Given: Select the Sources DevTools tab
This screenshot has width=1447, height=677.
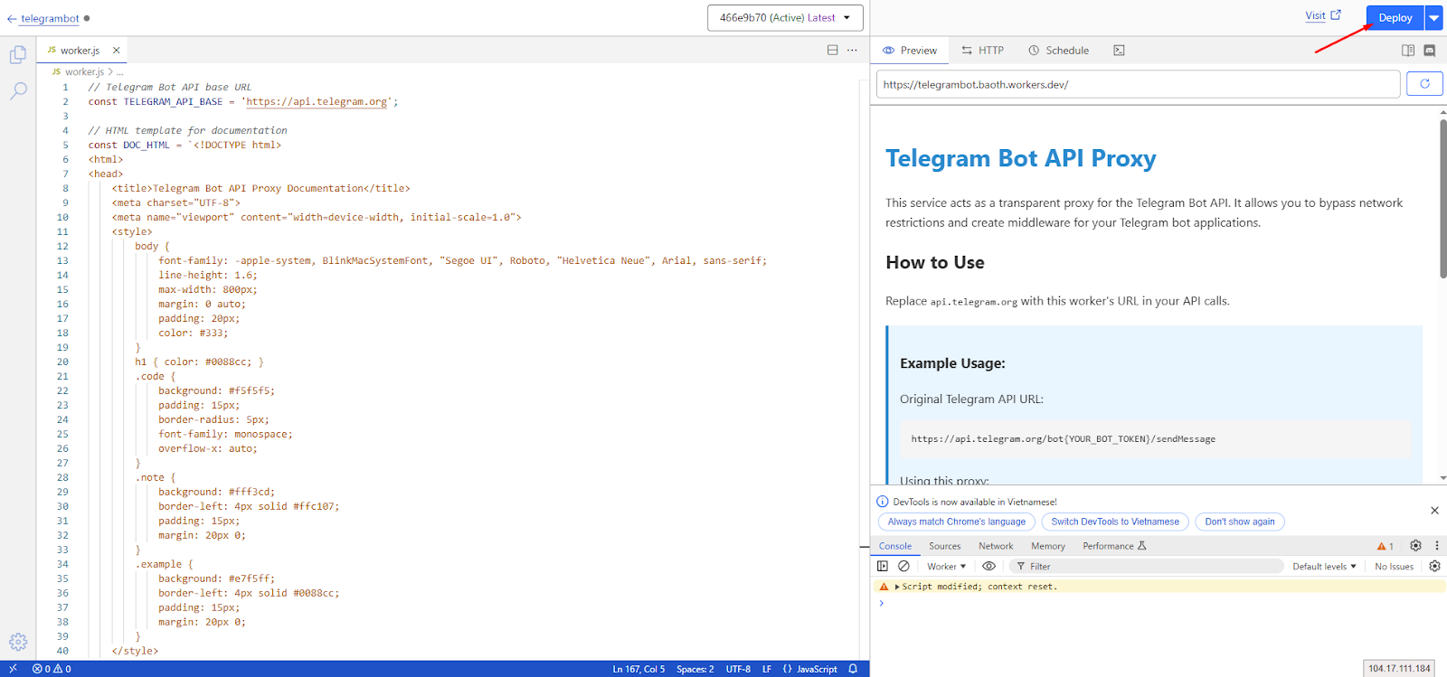Looking at the screenshot, I should pyautogui.click(x=944, y=546).
